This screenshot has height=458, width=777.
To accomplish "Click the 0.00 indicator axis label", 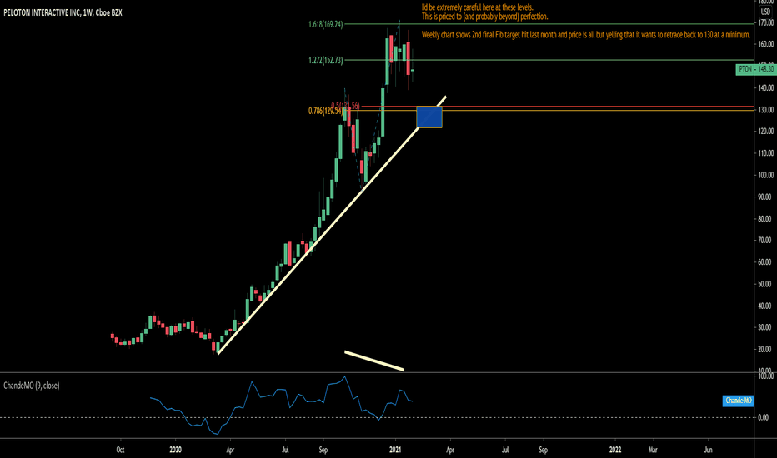I will point(764,417).
